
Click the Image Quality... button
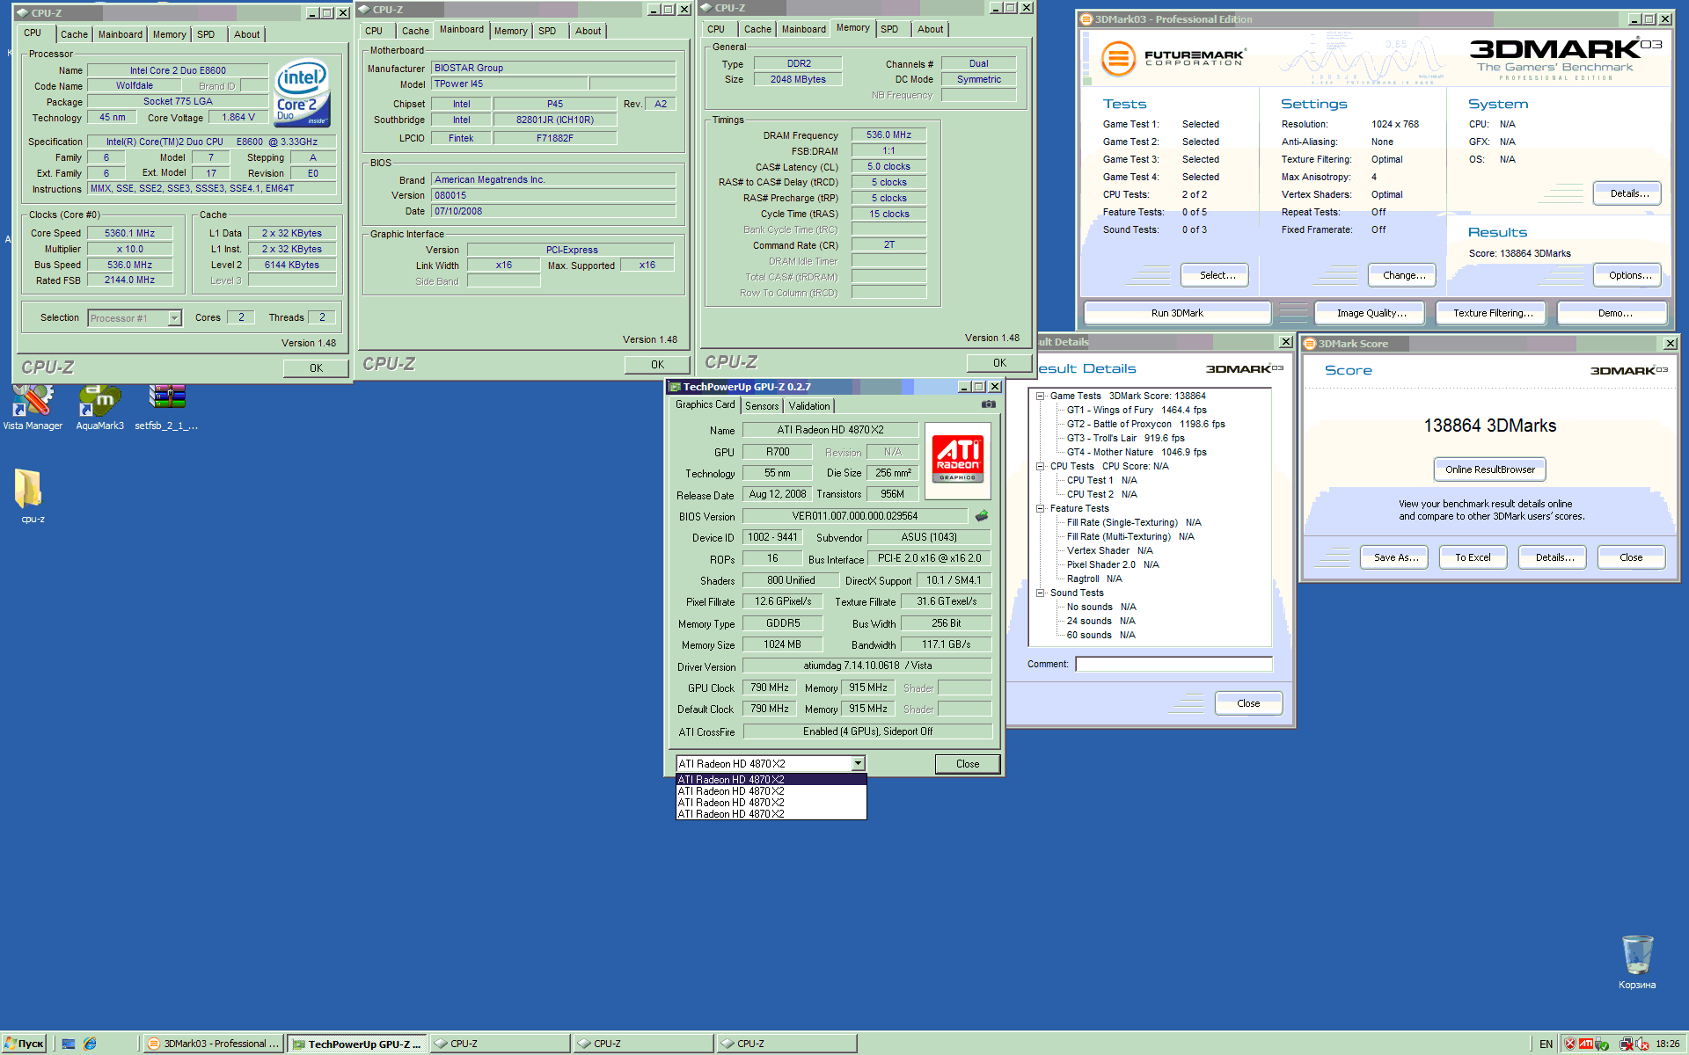[x=1371, y=313]
